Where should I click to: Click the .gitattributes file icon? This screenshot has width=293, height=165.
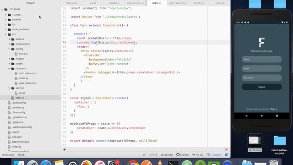pyautogui.click(x=9, y=117)
